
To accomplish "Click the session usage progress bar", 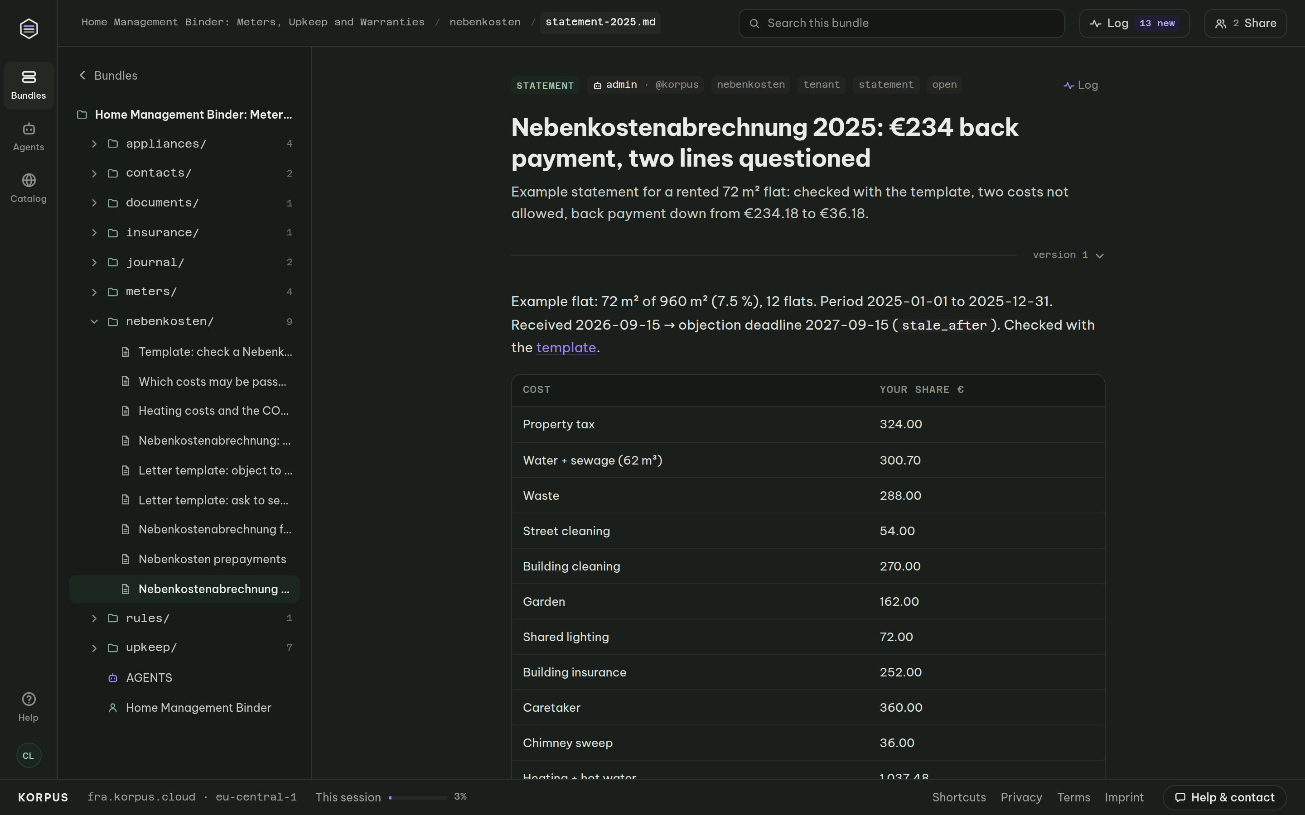I will [x=417, y=797].
